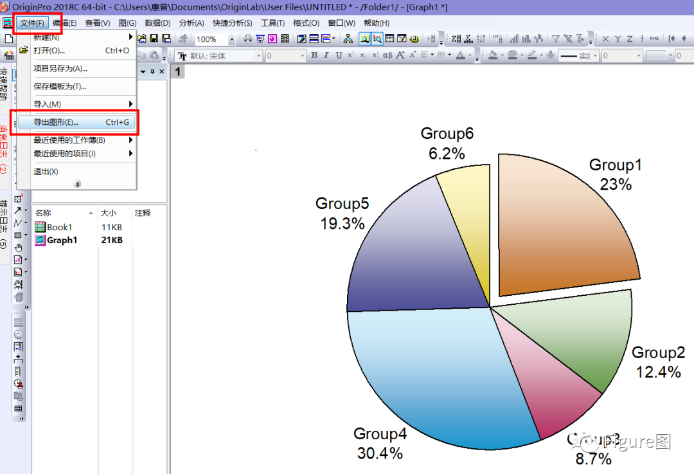Click the font color A swatch
Screen dimensions: 694x474
461,55
